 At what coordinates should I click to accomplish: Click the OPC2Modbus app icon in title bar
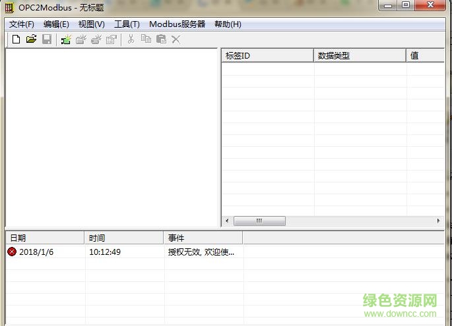(x=9, y=8)
